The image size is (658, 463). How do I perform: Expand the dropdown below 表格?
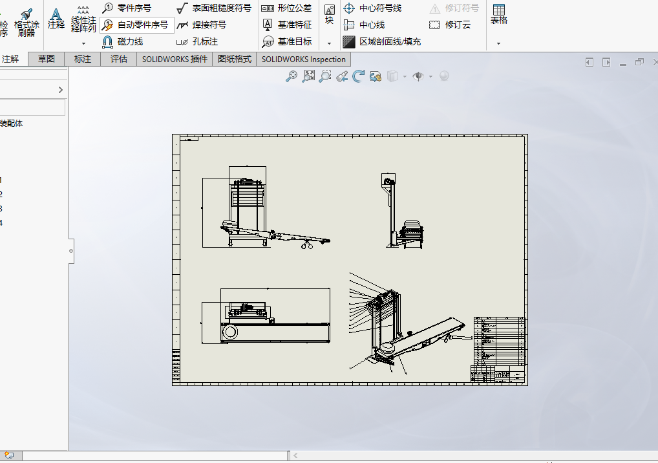coord(498,43)
